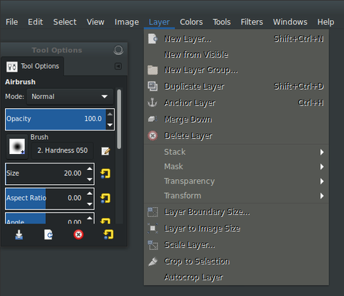The image size is (344, 296).
Task: Click the Opacity slider
Action: point(55,119)
